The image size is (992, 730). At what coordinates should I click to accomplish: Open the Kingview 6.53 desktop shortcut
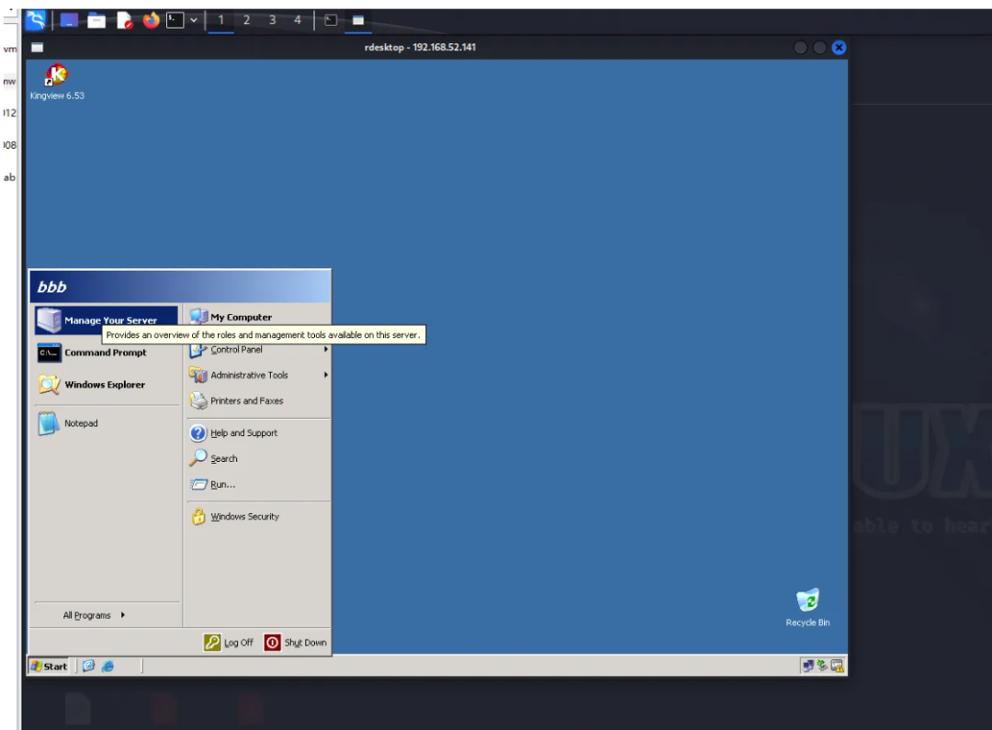pyautogui.click(x=57, y=82)
